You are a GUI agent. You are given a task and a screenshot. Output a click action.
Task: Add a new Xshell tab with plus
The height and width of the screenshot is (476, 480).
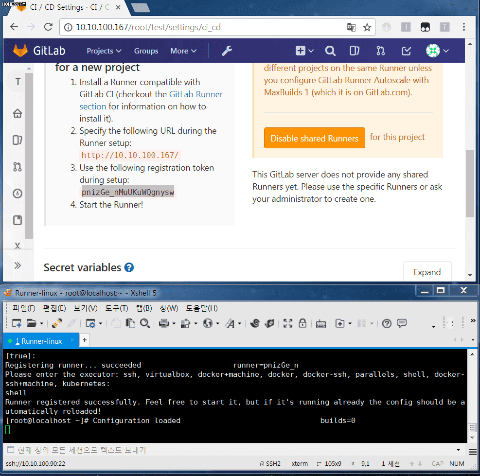(x=85, y=340)
